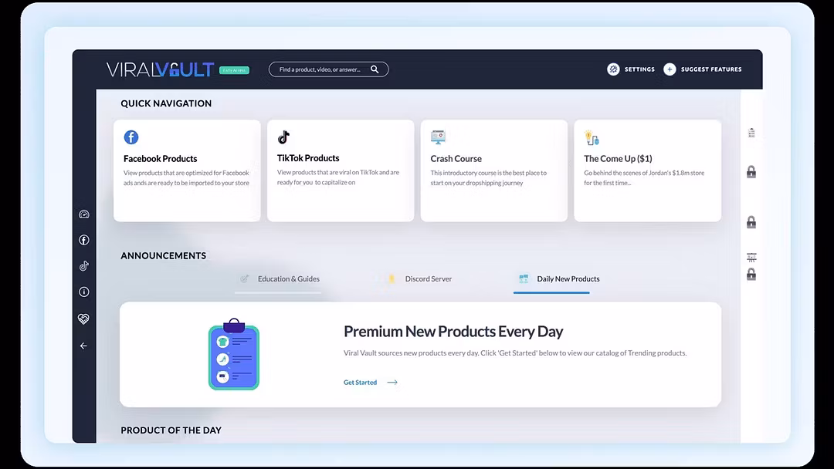Open Settings from the top bar
The width and height of the screenshot is (834, 469).
pos(631,69)
